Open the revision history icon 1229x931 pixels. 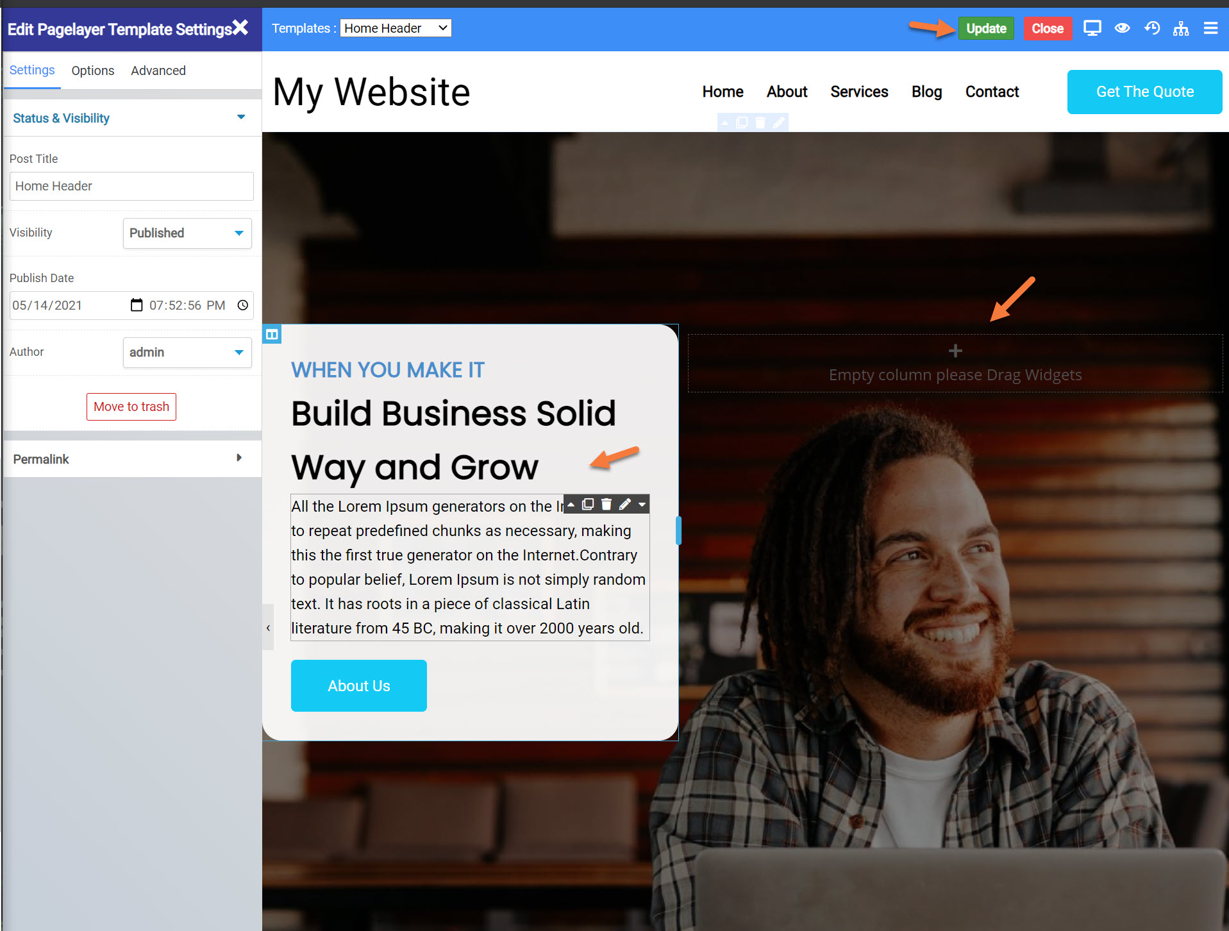point(1152,28)
